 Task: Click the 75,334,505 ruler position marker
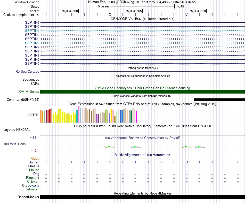coord(134,11)
